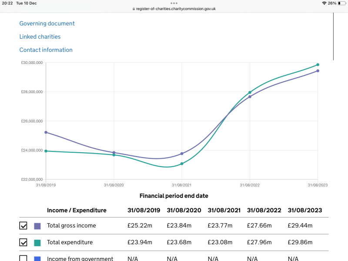348x261 pixels.
Task: Open the Linked charities link
Action: click(x=40, y=37)
